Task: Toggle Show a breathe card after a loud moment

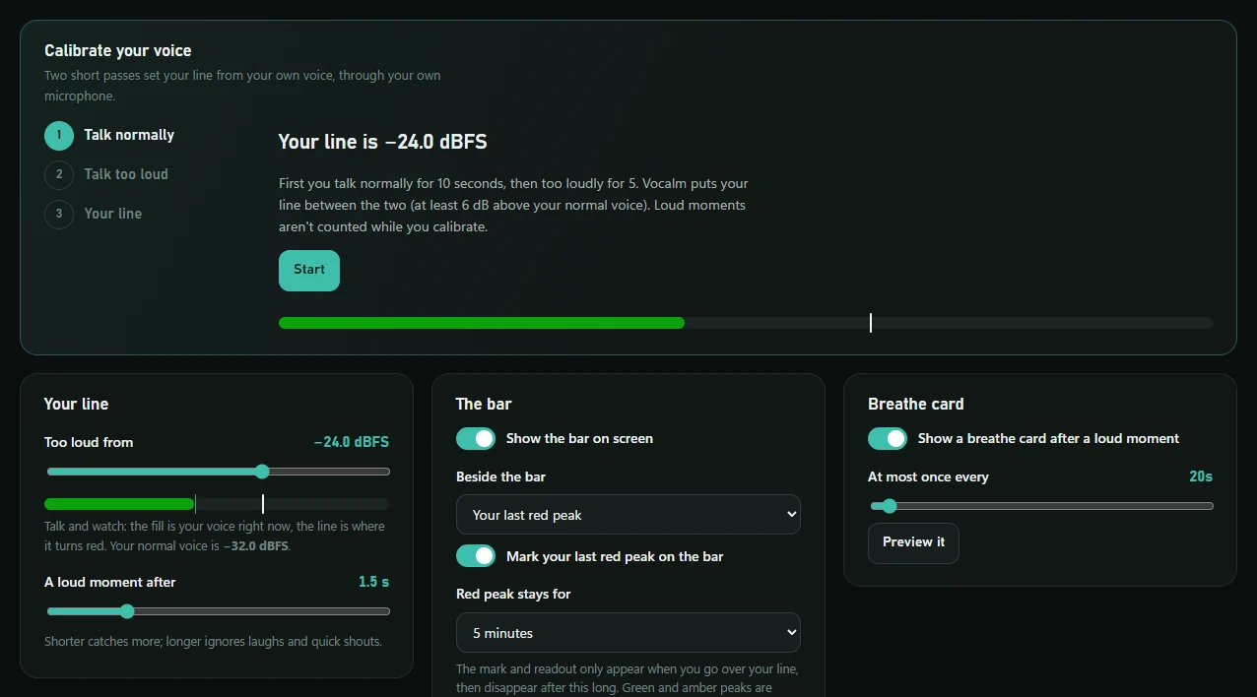Action: pyautogui.click(x=888, y=438)
